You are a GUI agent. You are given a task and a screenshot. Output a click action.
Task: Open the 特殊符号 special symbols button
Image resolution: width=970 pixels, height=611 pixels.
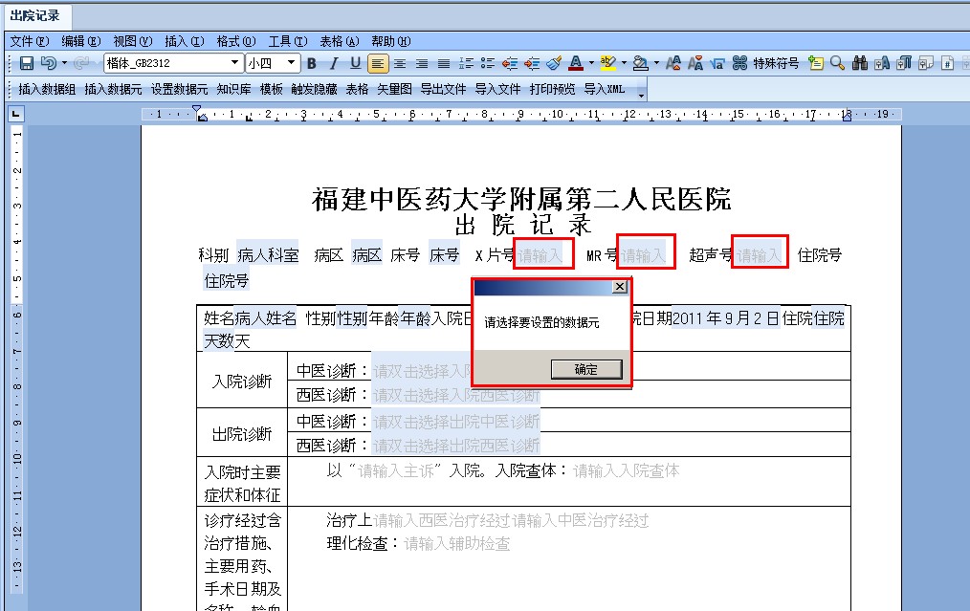[x=776, y=63]
